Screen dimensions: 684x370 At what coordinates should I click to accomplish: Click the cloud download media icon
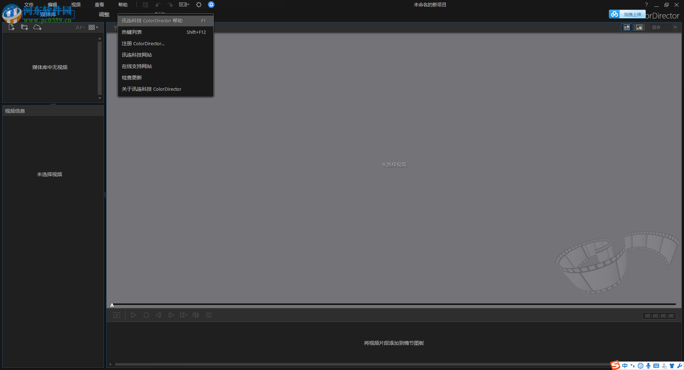point(37,27)
